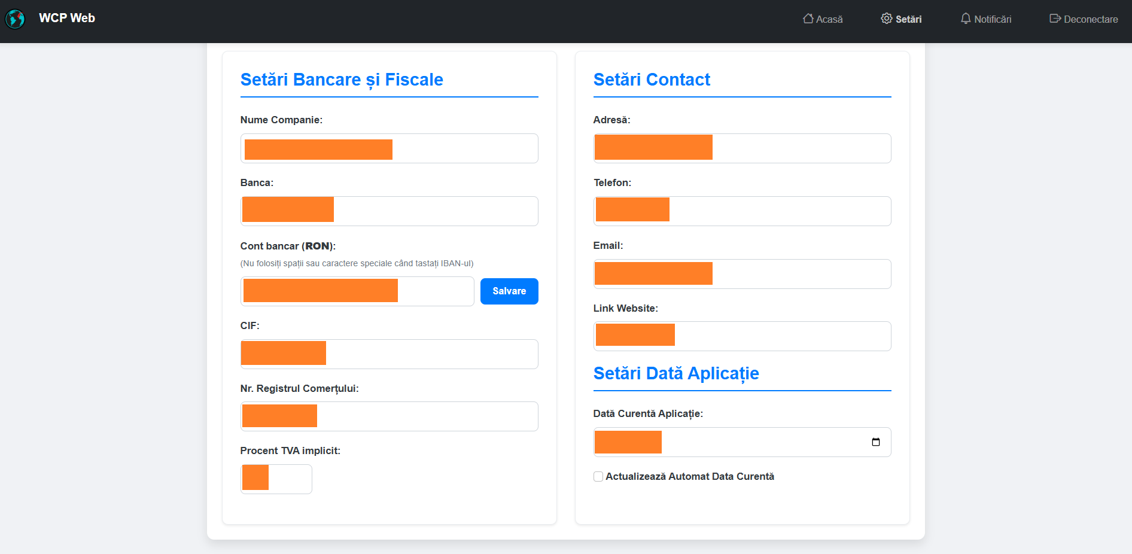Click the Acasă house icon

808,19
